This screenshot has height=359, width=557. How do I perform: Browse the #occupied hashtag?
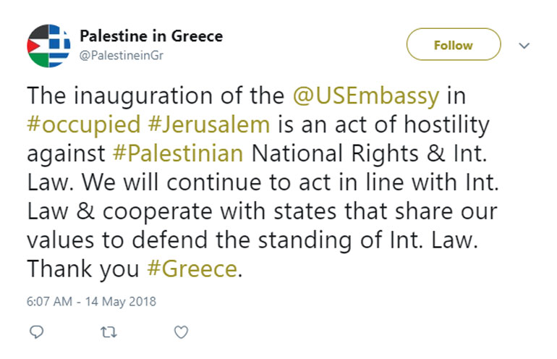[x=83, y=124]
